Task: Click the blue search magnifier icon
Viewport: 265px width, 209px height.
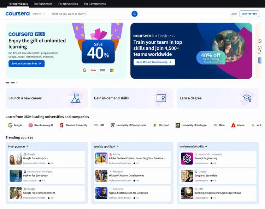Action: click(135, 14)
